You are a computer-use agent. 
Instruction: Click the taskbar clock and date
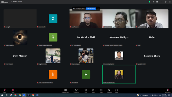pos(164,95)
